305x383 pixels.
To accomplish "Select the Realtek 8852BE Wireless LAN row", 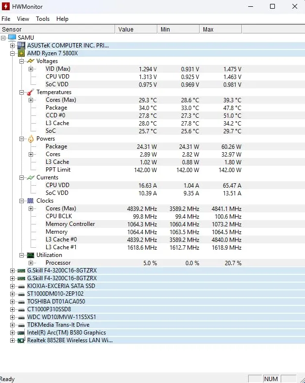I will 166,340.
